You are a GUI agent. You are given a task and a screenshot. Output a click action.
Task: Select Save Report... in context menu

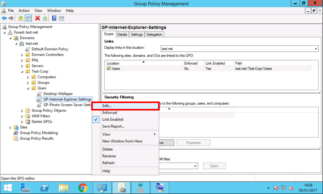click(x=125, y=126)
